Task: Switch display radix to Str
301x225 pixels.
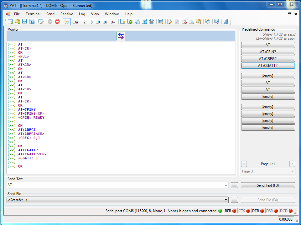Action: [67, 22]
